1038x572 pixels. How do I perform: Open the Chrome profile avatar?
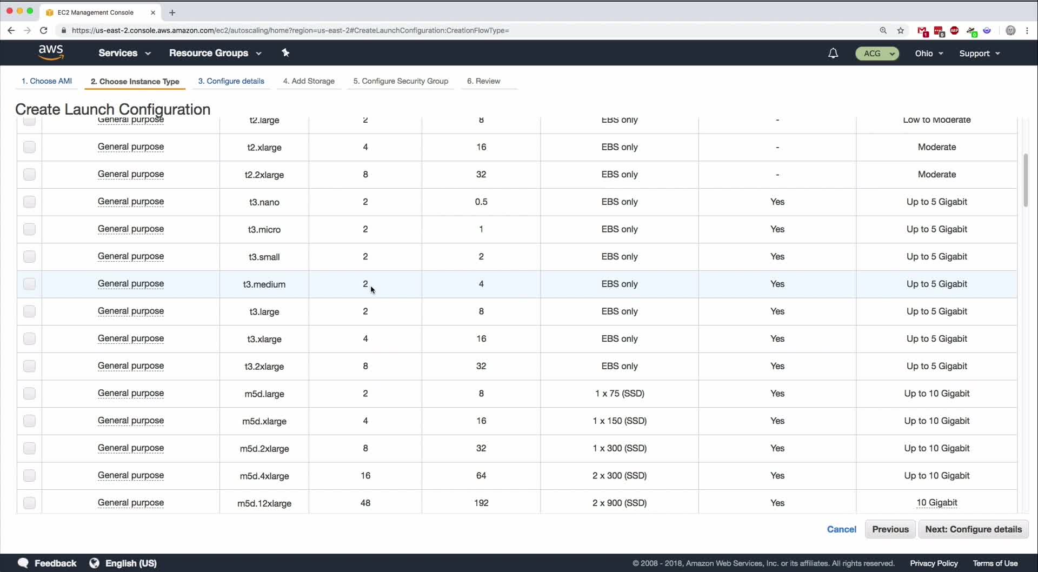coord(1010,30)
